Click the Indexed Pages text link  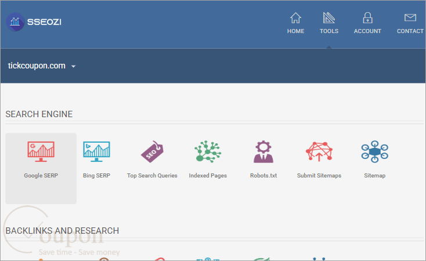coord(208,175)
